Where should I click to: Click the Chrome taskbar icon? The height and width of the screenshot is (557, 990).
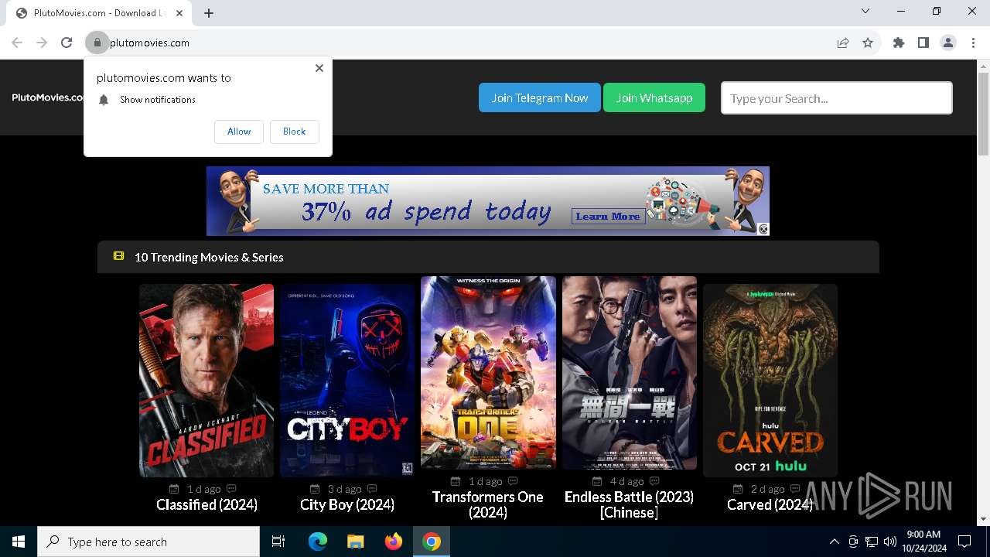point(432,542)
